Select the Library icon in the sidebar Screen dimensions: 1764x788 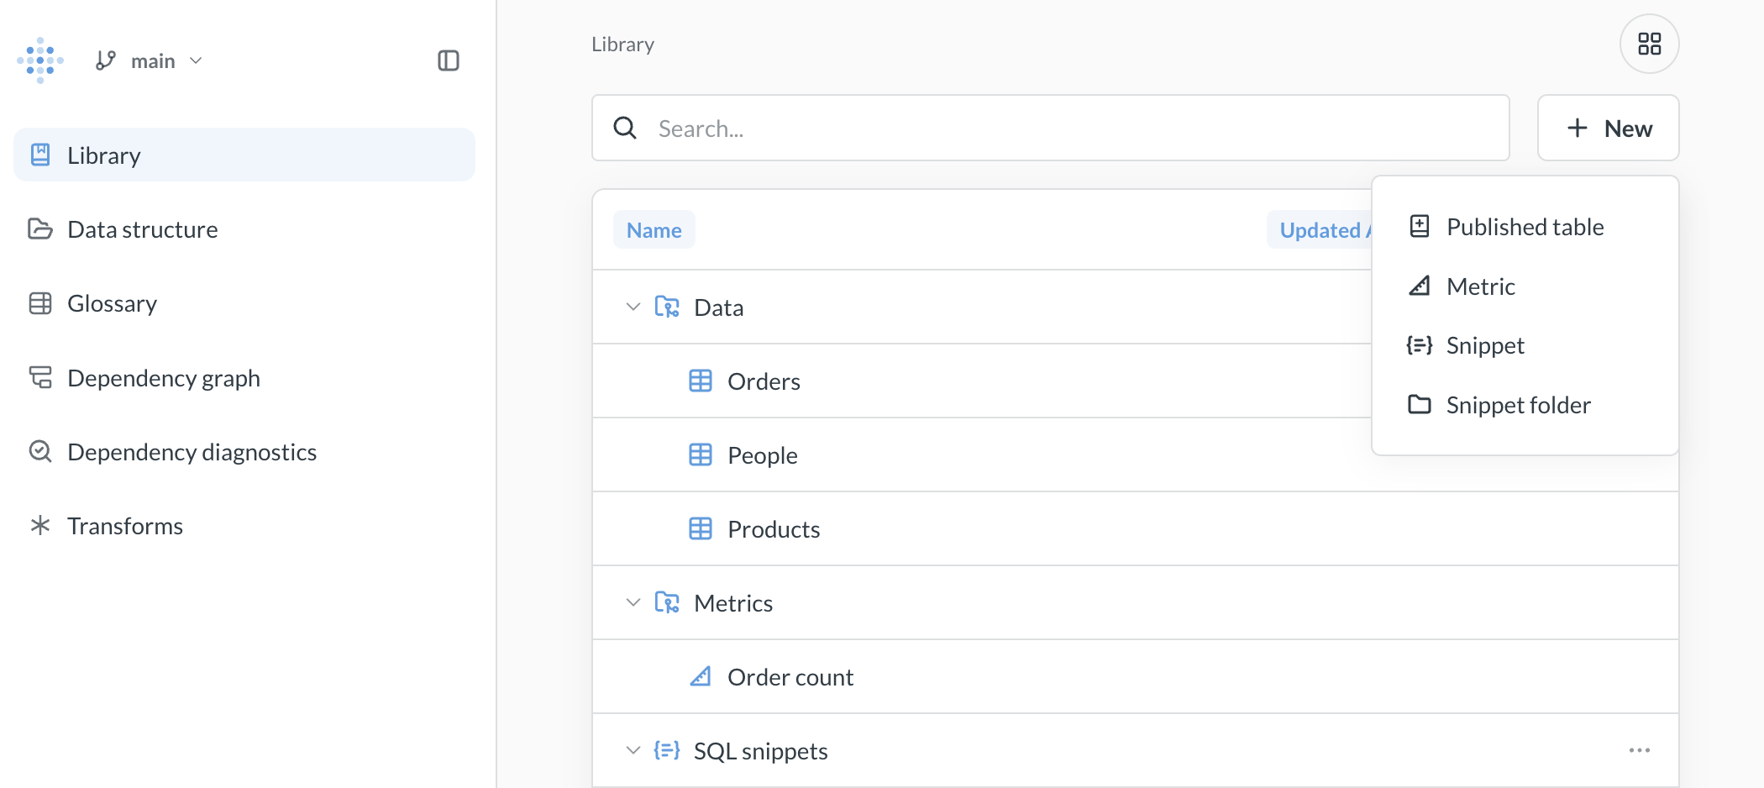[39, 155]
